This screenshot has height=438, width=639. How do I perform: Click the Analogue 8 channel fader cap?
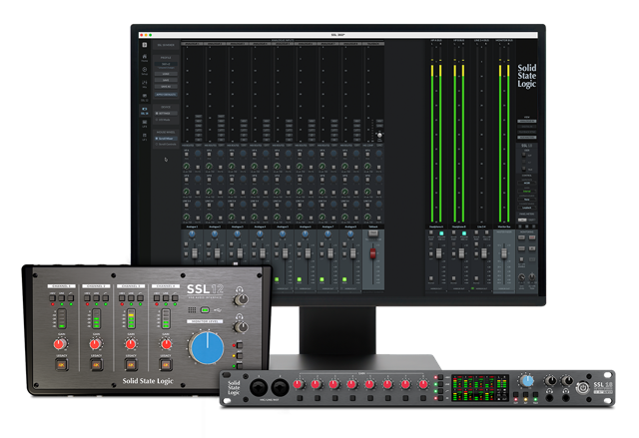(352, 253)
